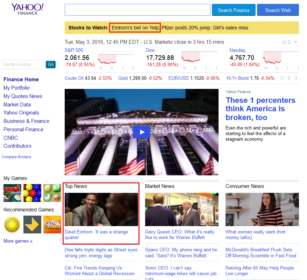Screen dimensions: 307x280
Task: Focus the Quote Lookup input field
Action: pos(23,64)
